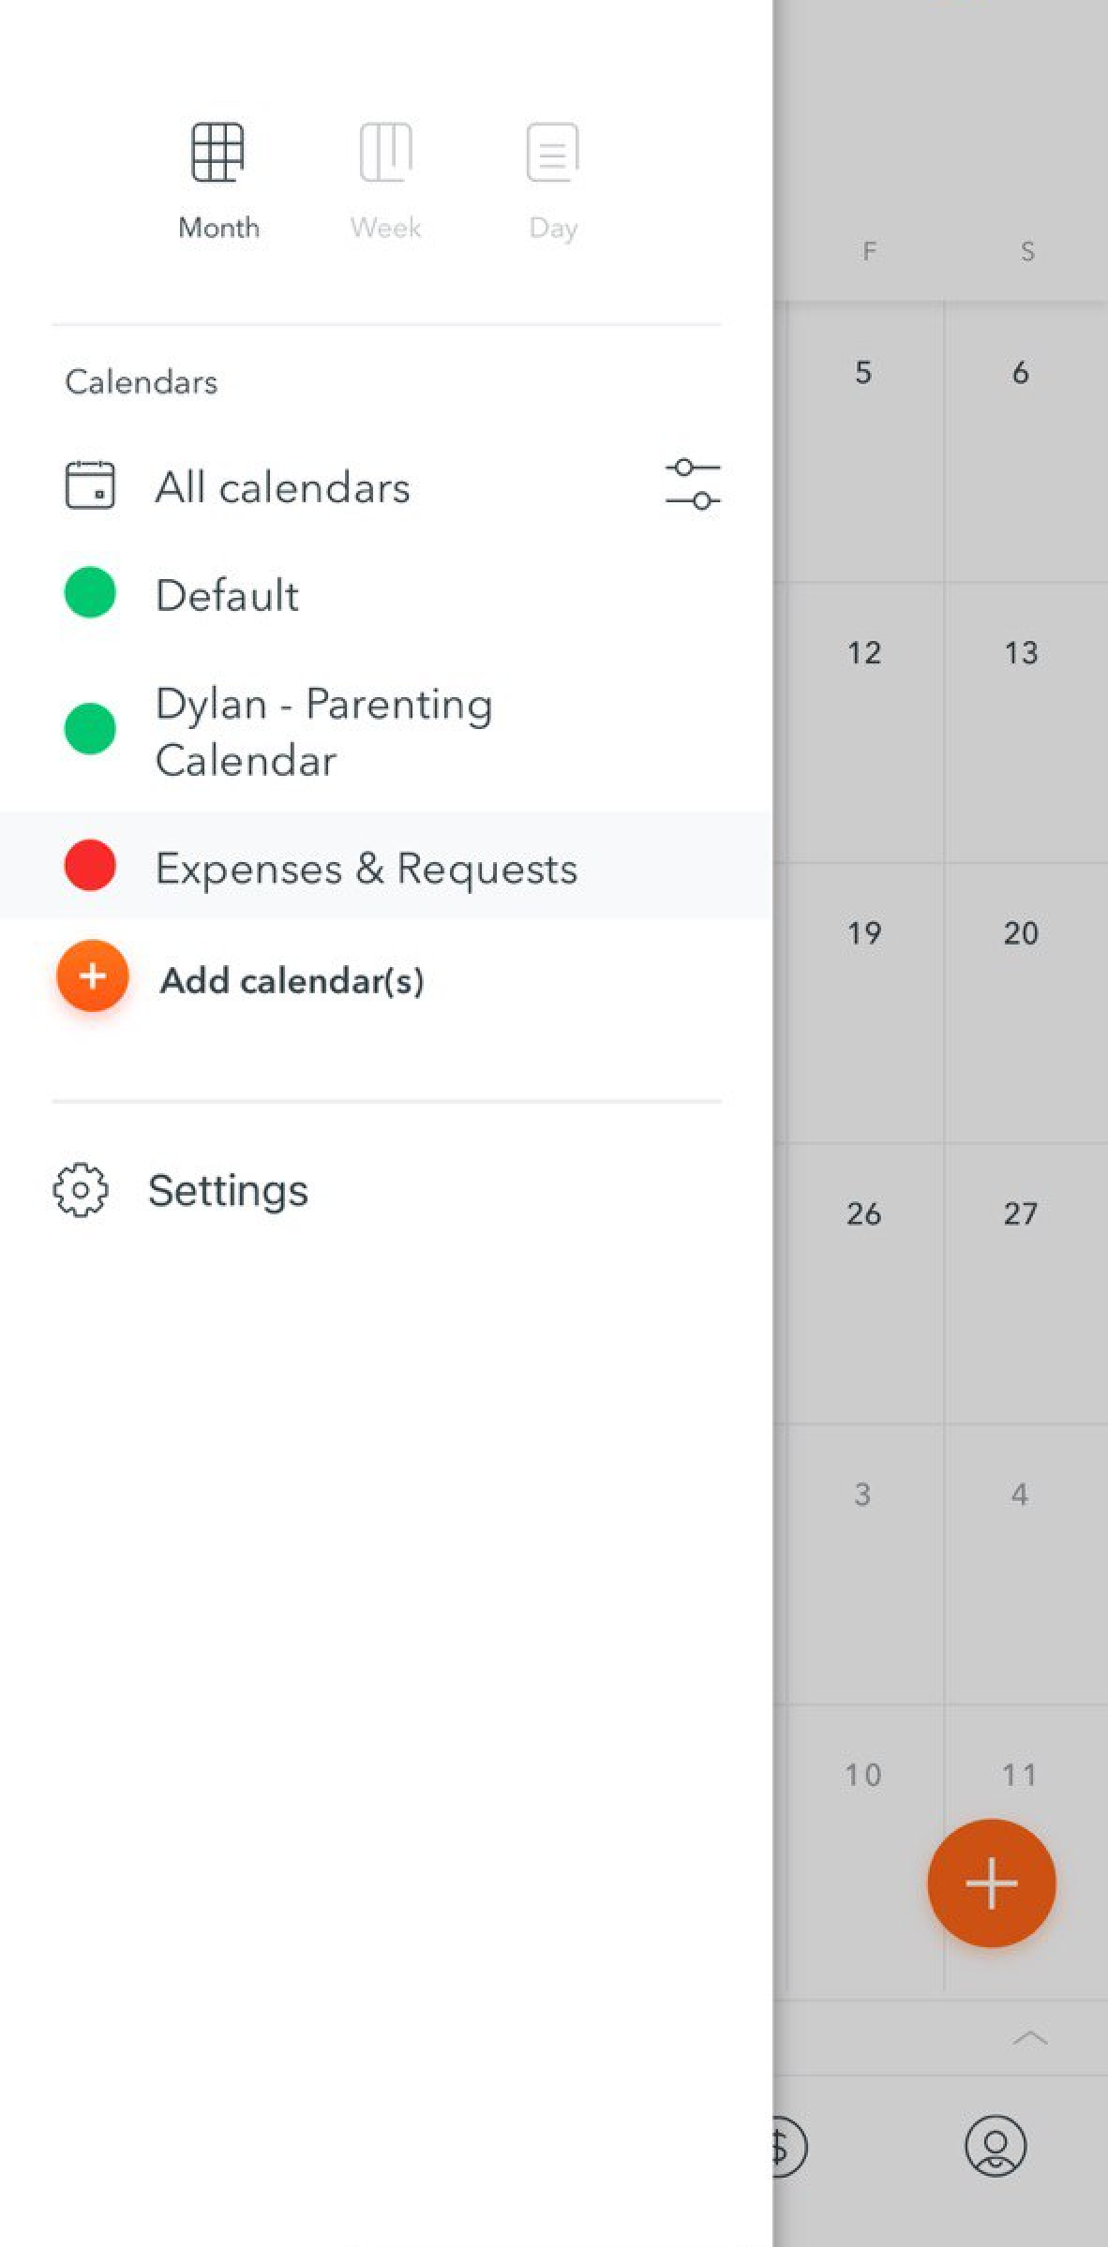Click the All calendars calendar icon
Image resolution: width=1108 pixels, height=2247 pixels.
(90, 485)
